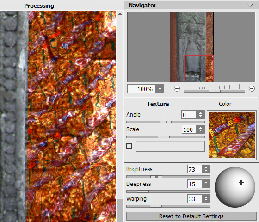The height and width of the screenshot is (222, 259).
Task: Switch to the Processing tab
Action: [x=39, y=6]
